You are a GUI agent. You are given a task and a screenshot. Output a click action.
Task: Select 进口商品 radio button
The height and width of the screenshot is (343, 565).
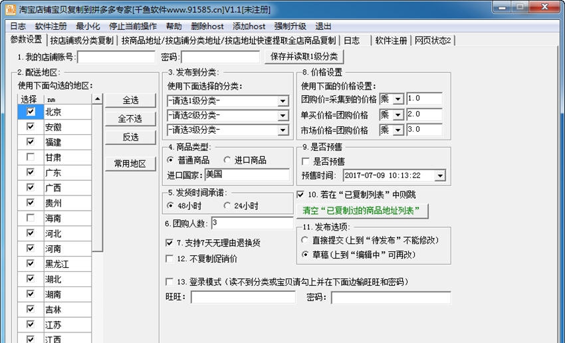tap(227, 160)
